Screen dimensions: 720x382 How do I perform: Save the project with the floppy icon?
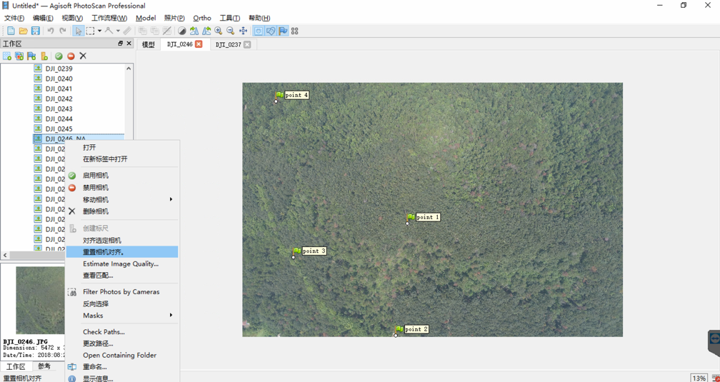[x=35, y=31]
